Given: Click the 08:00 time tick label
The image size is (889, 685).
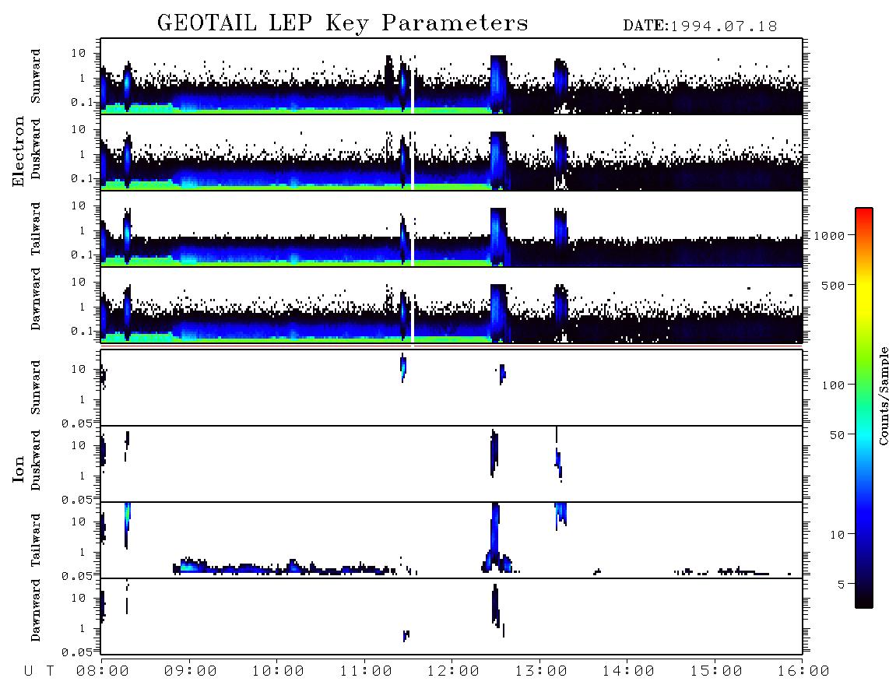Looking at the screenshot, I should (103, 672).
